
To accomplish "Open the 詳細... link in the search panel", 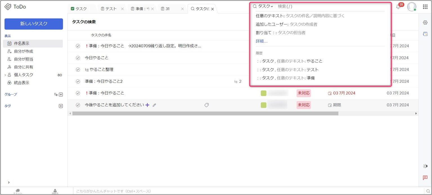I will point(262,41).
